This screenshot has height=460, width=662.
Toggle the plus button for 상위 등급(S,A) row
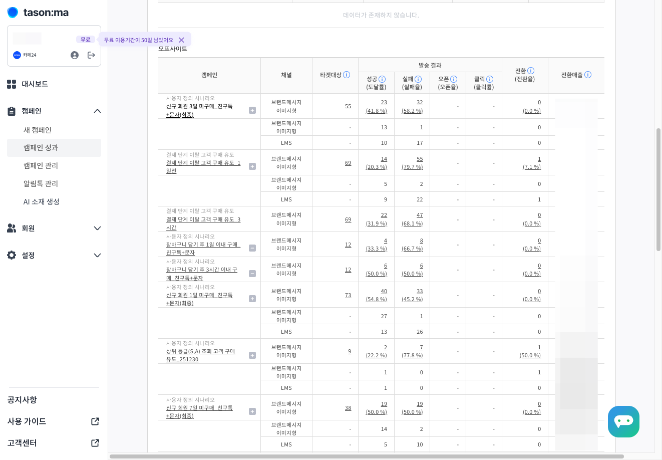pos(252,355)
